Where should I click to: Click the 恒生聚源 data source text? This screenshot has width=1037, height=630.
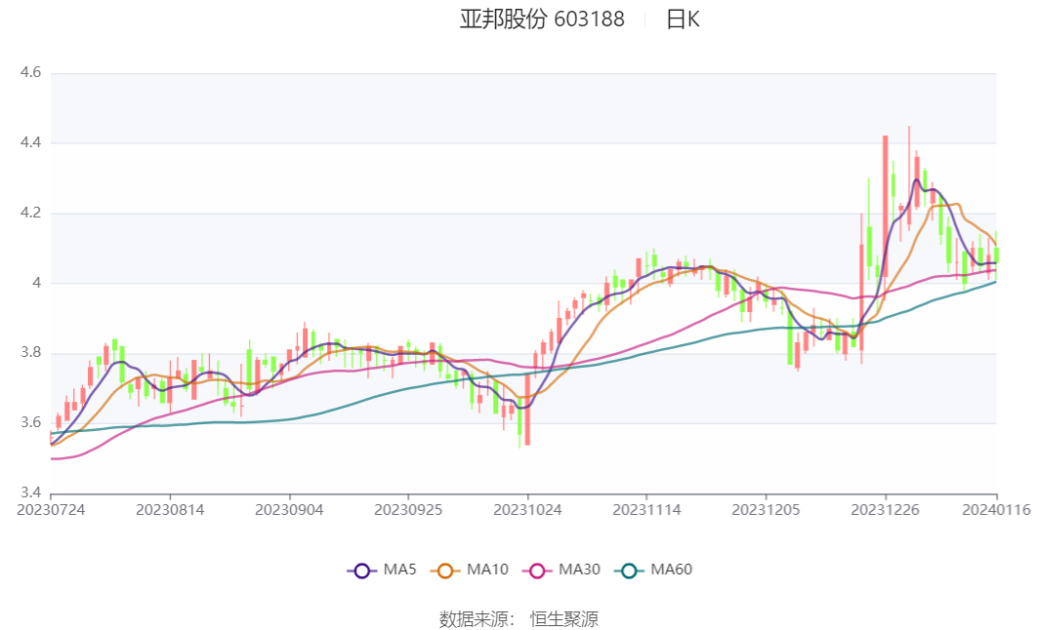pyautogui.click(x=564, y=618)
